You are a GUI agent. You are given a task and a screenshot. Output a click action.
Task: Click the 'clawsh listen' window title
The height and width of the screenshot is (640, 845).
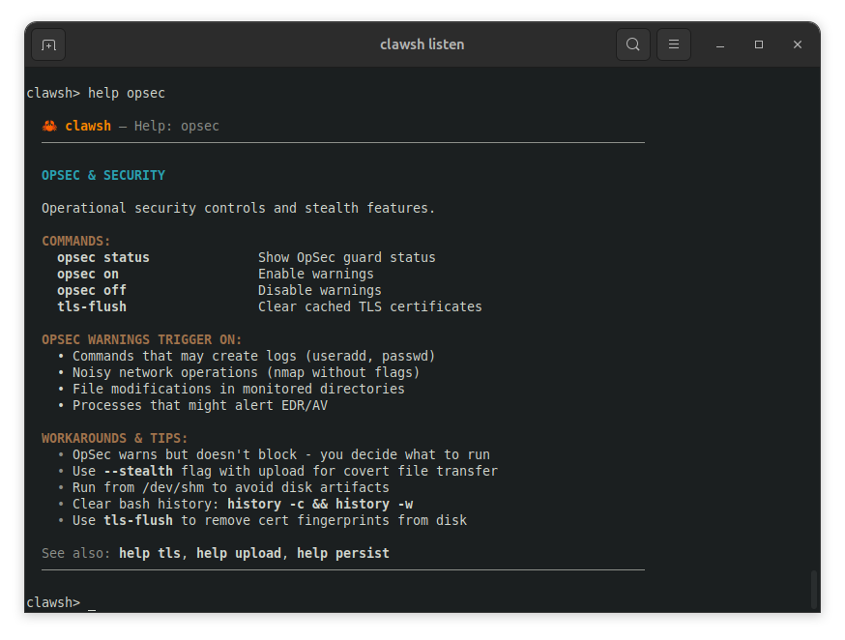[422, 44]
